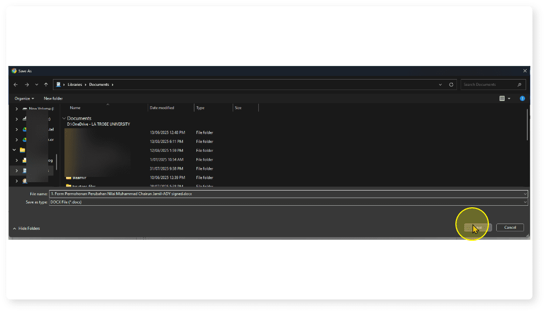Open the Save as type dropdown

289,203
